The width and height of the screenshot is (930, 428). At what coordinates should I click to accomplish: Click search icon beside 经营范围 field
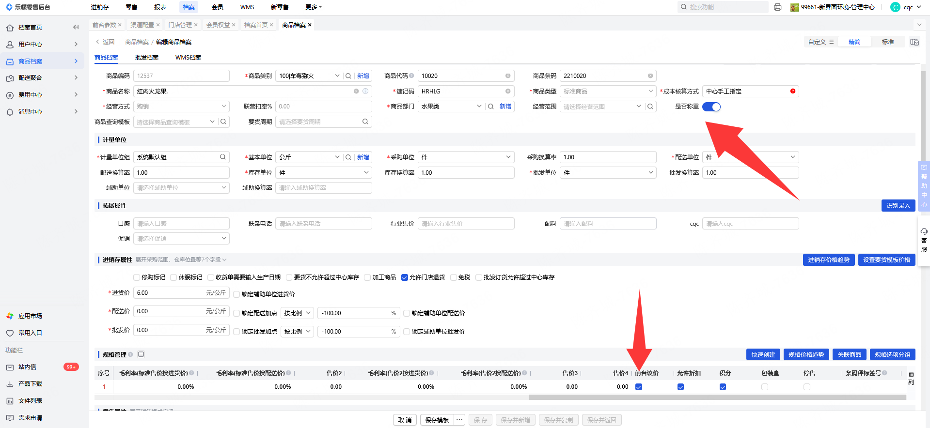tap(650, 107)
